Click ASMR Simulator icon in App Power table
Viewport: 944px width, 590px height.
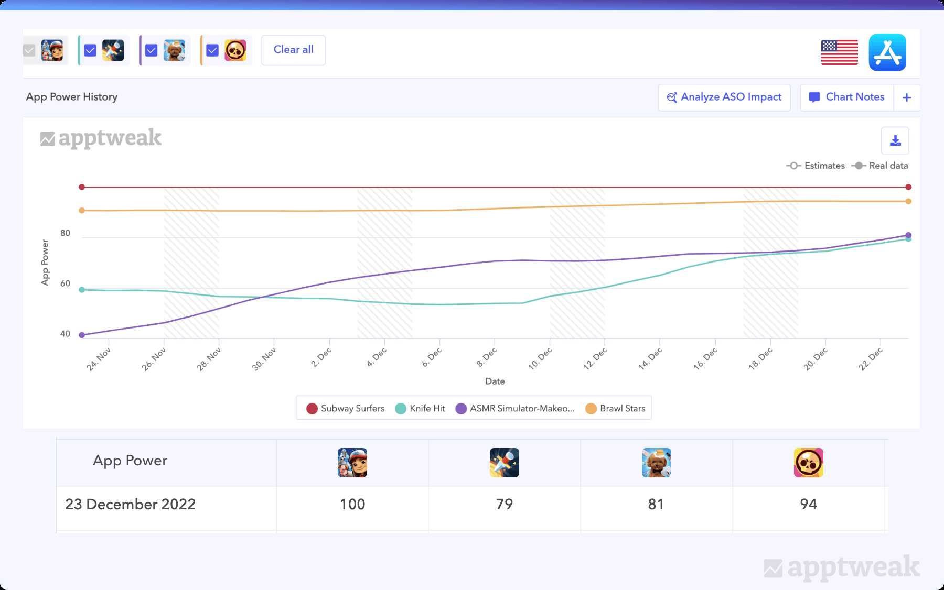(x=657, y=463)
